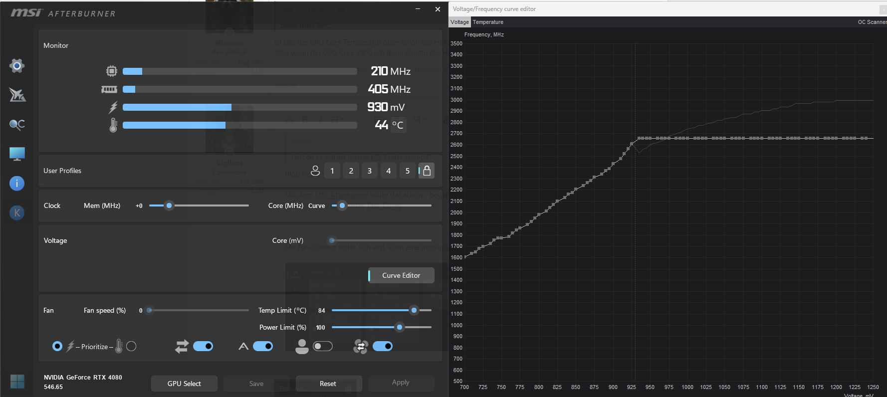Screen dimensions: 887x397
Task: Open the Kombustor jet icon in sidebar
Action: [x=17, y=95]
